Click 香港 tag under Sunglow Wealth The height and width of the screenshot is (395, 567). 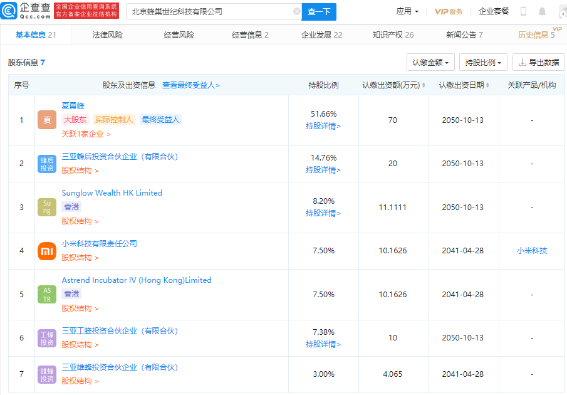tap(71, 207)
